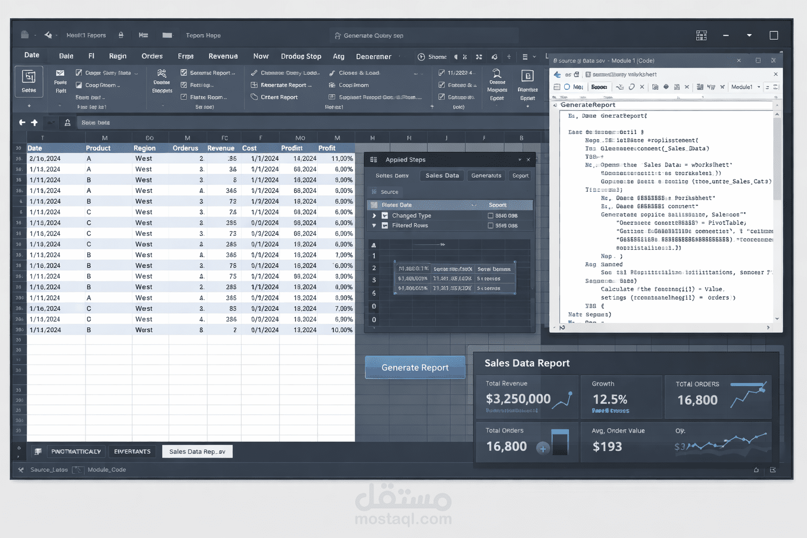Click the plus icon beside Total Orders 16,800
This screenshot has height=538, width=807.
coord(542,449)
